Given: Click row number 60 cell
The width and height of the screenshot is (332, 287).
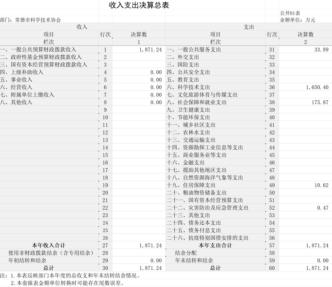Looking at the screenshot, I should (272, 268).
